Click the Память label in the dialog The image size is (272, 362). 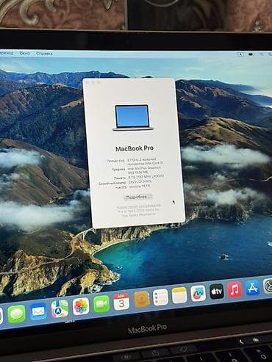120,178
